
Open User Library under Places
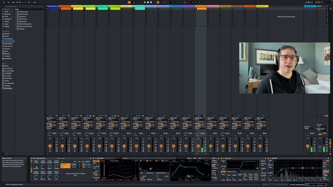point(8,69)
